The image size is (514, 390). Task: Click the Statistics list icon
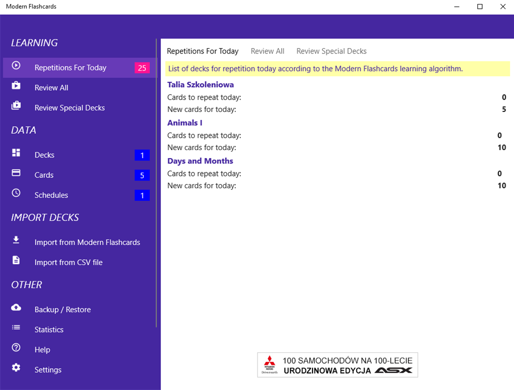point(15,328)
